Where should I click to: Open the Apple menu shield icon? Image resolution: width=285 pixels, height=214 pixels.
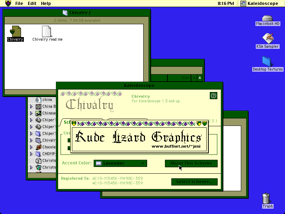8,3
